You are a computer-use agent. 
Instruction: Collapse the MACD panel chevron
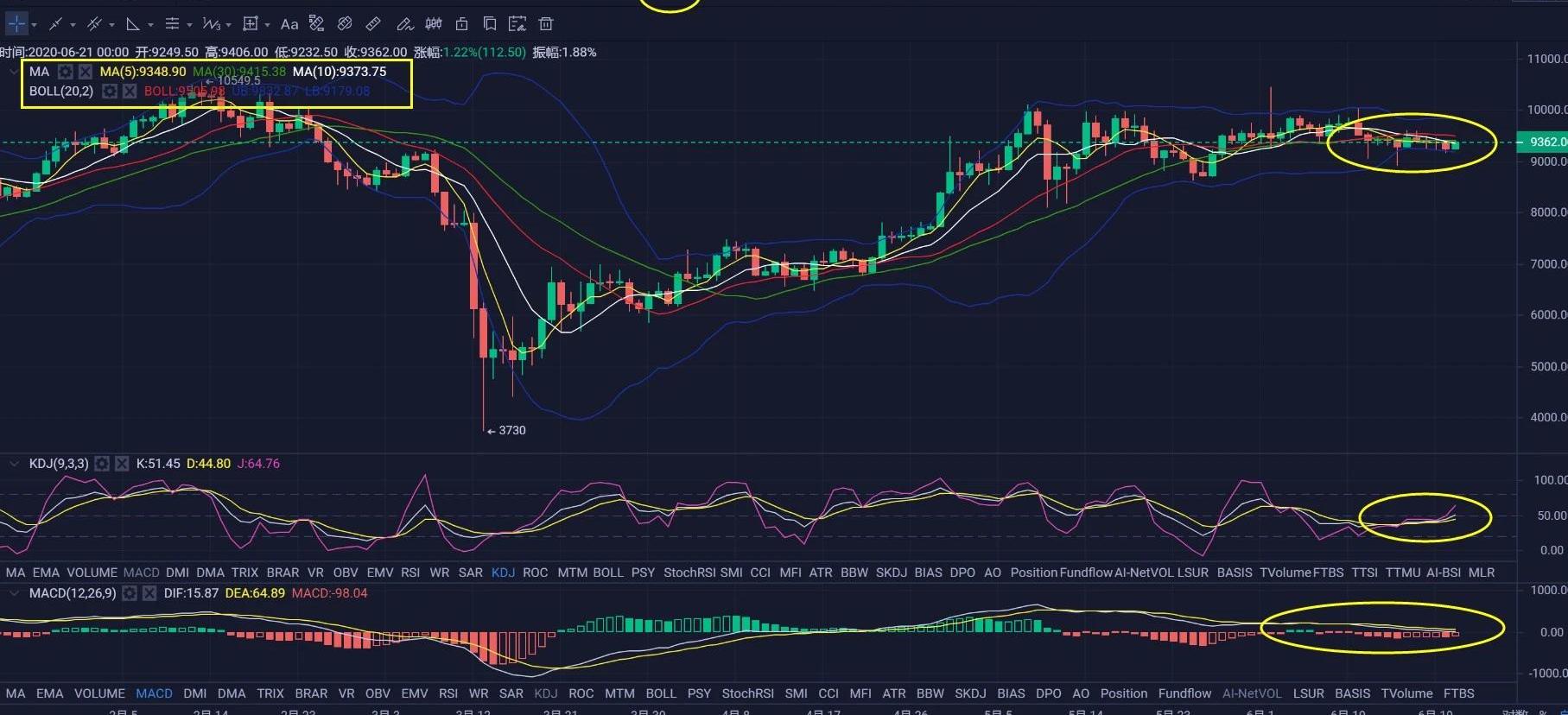[14, 593]
